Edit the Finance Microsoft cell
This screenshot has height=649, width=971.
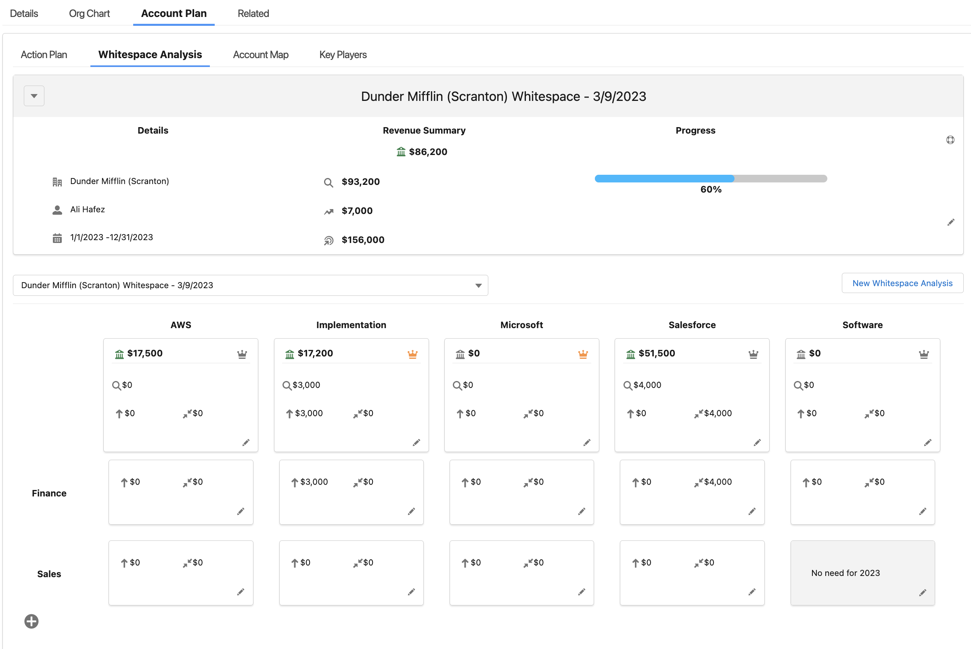(x=582, y=512)
